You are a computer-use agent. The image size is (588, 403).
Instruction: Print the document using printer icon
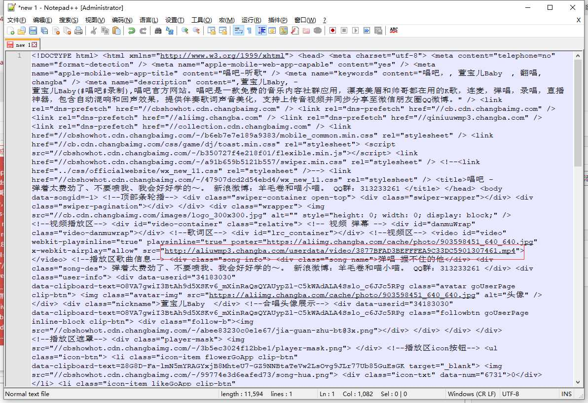coord(78,31)
